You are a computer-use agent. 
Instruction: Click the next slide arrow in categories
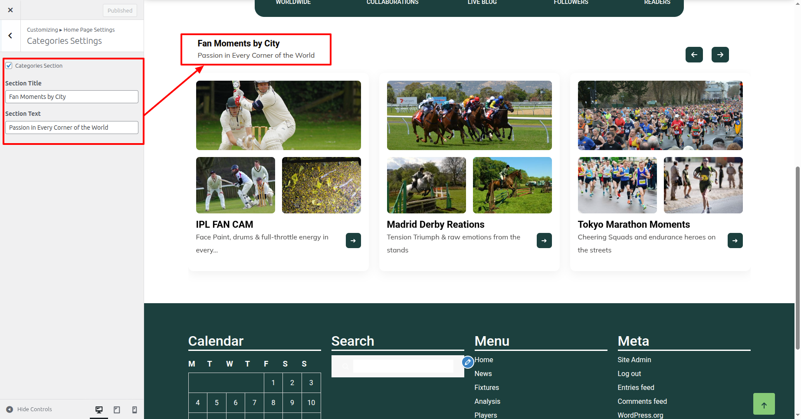(720, 55)
